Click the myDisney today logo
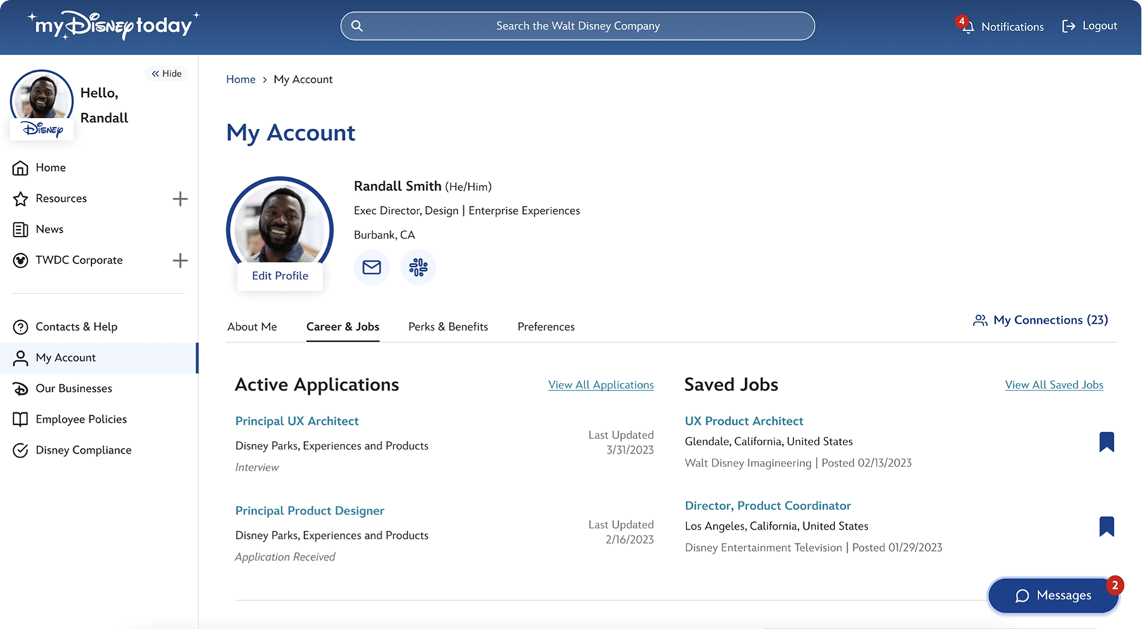 (x=113, y=26)
